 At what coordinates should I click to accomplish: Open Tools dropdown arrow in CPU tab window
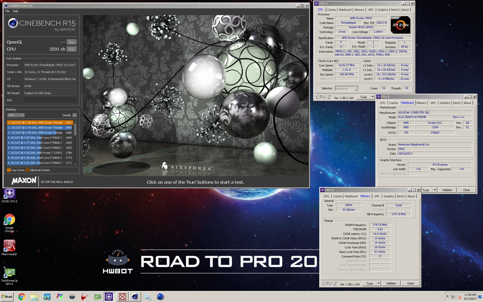[373, 97]
